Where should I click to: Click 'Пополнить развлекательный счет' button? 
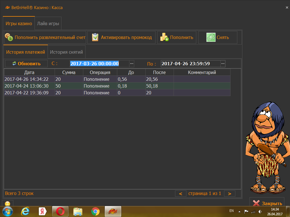coord(45,38)
